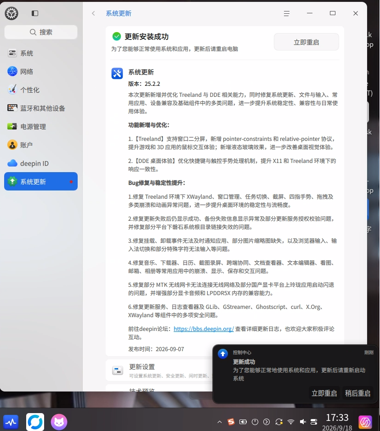Click the Bug修复与稳定性提升 heading
The width and height of the screenshot is (380, 431).
pos(157,183)
